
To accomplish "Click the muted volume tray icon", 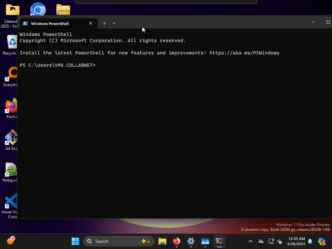I will pos(279,241).
